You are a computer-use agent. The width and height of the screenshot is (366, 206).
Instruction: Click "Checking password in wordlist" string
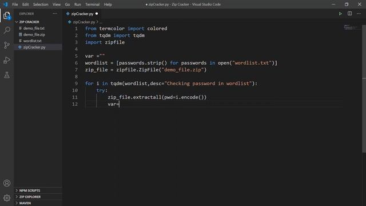[208, 84]
